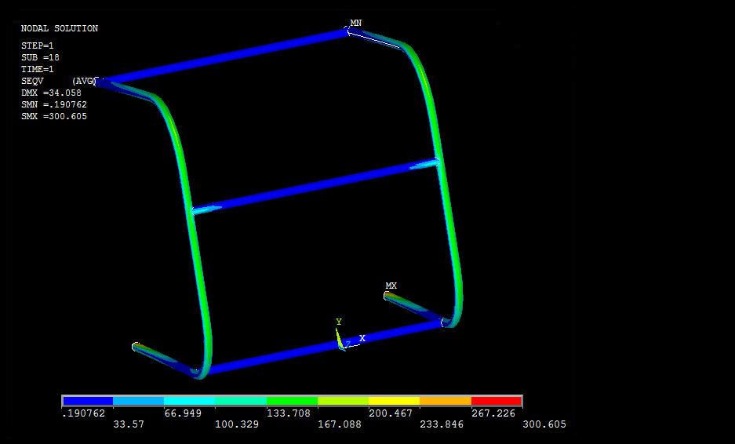Click the MX maximum stress marker
This screenshot has width=735, height=444.
point(391,286)
